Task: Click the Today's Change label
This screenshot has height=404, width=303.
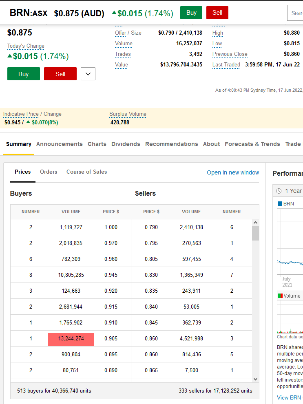Action: [x=26, y=46]
